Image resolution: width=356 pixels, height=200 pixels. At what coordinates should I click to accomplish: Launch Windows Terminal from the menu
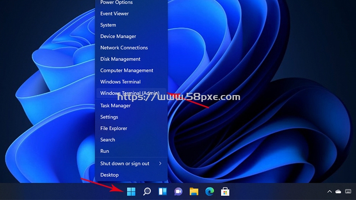131,82
